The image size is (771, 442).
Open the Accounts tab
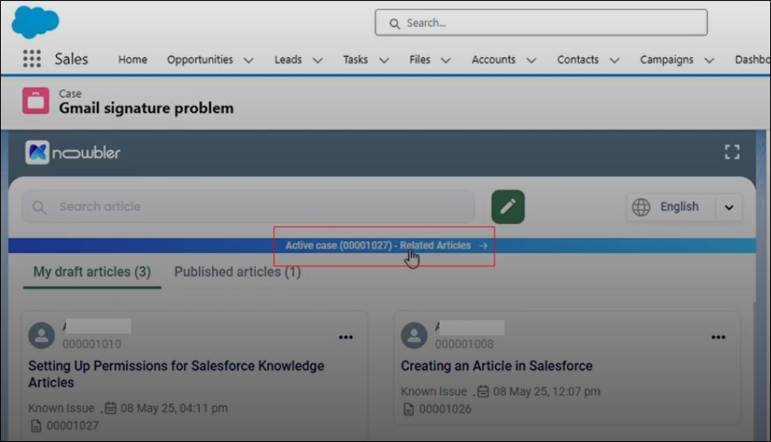[x=494, y=59]
